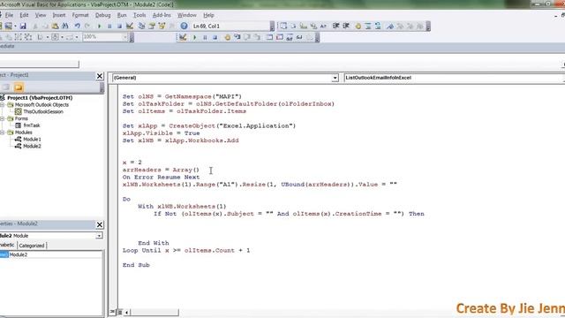Open the 100% zoom dropdown

click(x=124, y=37)
